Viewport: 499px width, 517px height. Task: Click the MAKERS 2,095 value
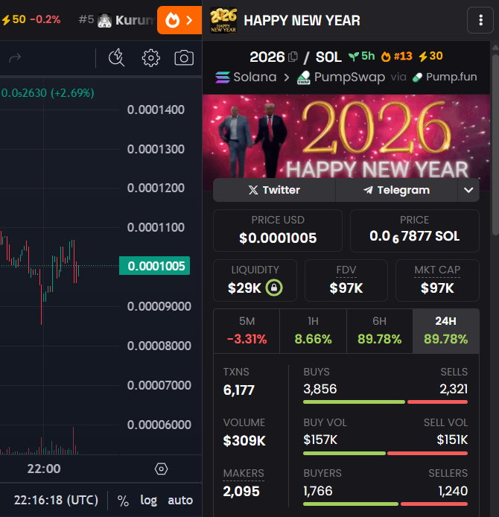[241, 491]
